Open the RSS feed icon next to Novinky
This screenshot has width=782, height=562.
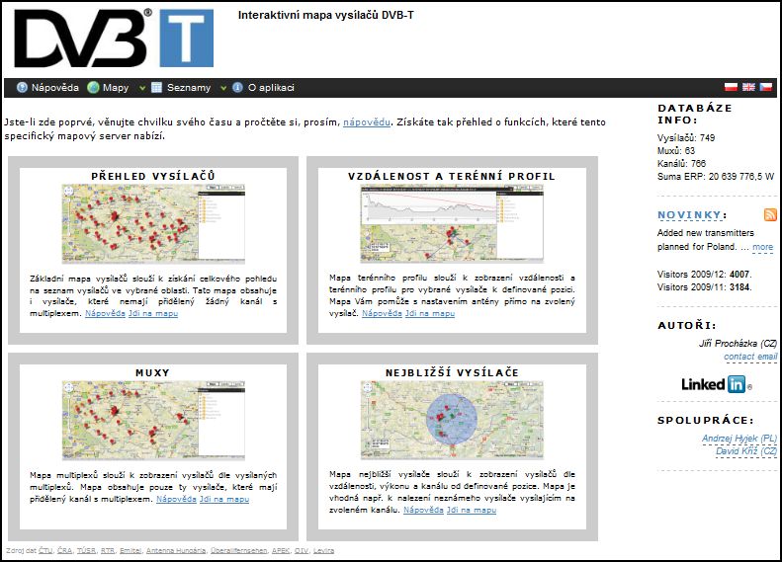click(770, 214)
